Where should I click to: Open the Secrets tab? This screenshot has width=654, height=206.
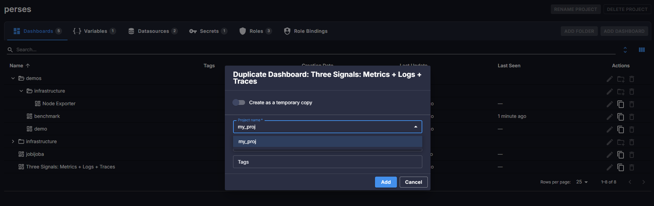[x=208, y=31]
